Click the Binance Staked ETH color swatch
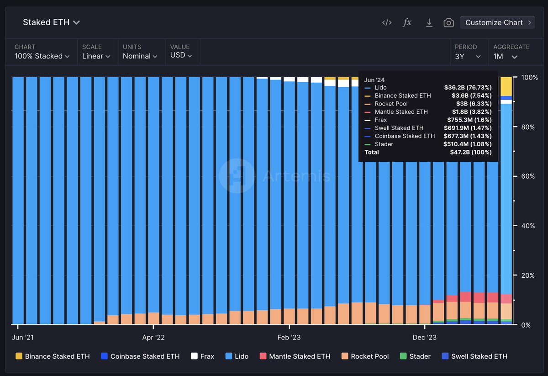548x376 pixels. [19, 356]
